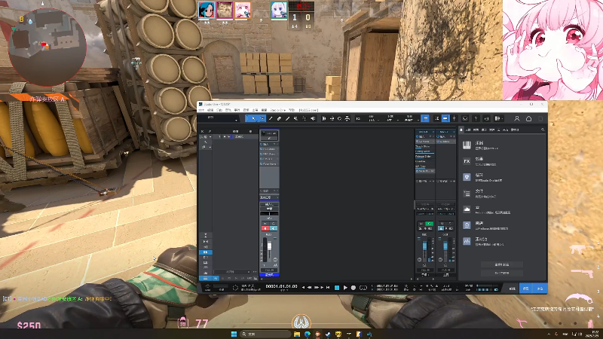Click the upper button below the browser list
Screen dimensions: 603x339
coord(501,265)
